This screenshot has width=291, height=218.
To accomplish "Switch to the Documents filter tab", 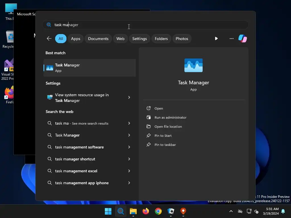I will (x=98, y=39).
